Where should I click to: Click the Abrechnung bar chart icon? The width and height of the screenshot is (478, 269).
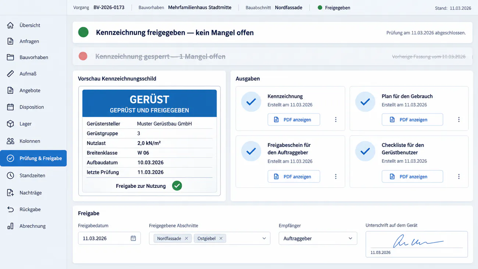(10, 226)
